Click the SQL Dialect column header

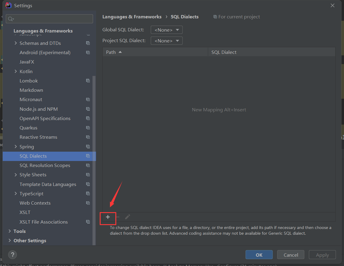(x=272, y=52)
